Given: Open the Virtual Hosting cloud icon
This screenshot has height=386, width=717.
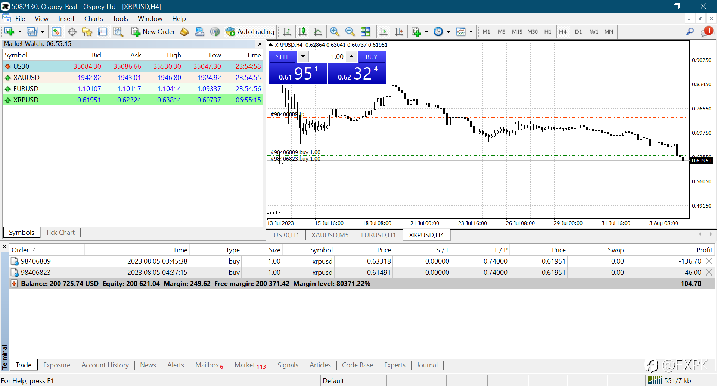Looking at the screenshot, I should 200,32.
